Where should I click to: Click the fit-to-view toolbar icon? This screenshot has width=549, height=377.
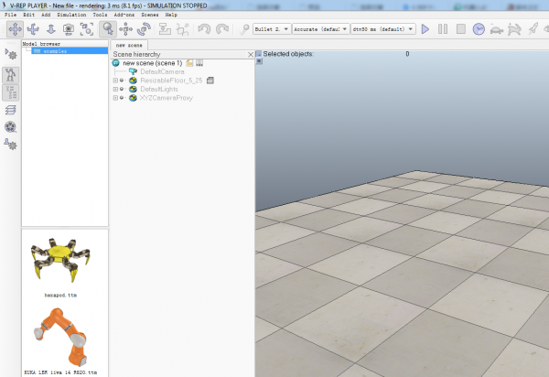(x=87, y=29)
